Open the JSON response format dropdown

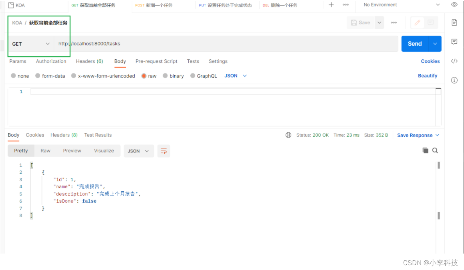pyautogui.click(x=138, y=151)
